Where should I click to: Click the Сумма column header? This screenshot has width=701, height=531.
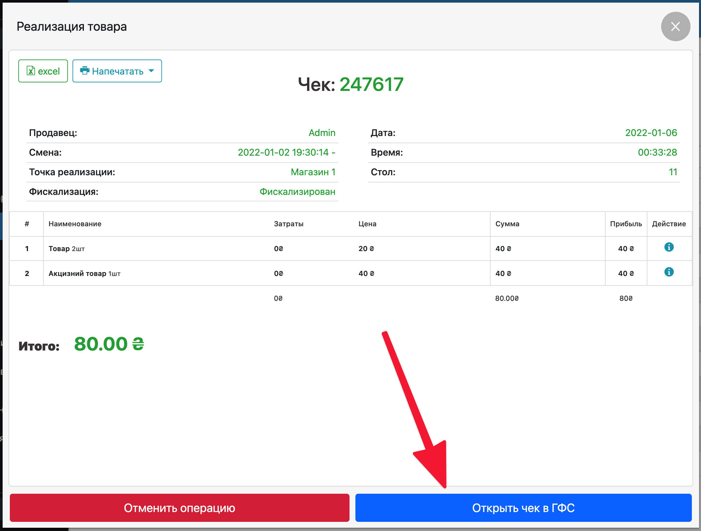coord(507,224)
